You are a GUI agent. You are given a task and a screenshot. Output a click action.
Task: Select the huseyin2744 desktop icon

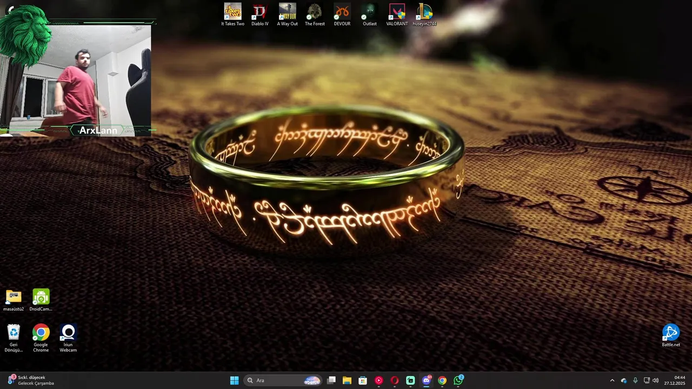424,15
